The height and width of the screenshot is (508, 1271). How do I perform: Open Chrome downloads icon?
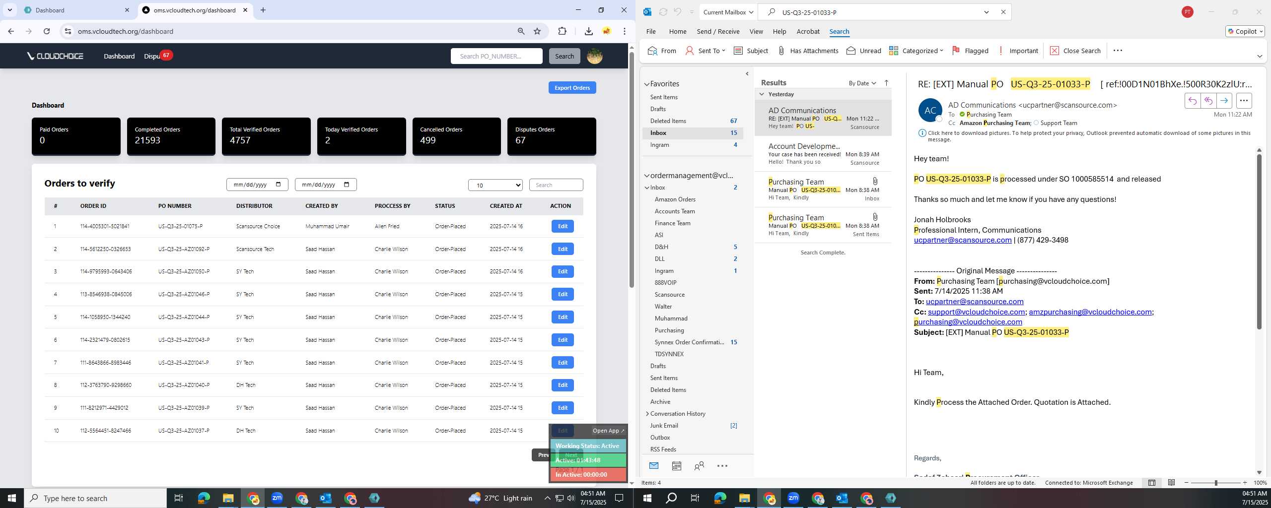[588, 31]
